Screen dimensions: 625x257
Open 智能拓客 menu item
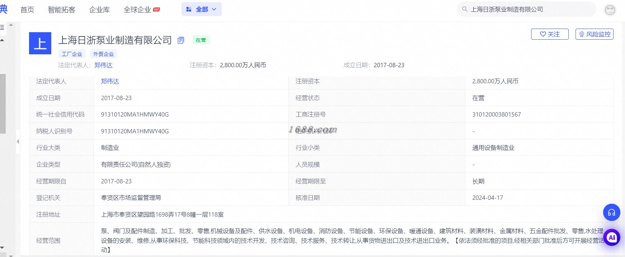[x=62, y=10]
